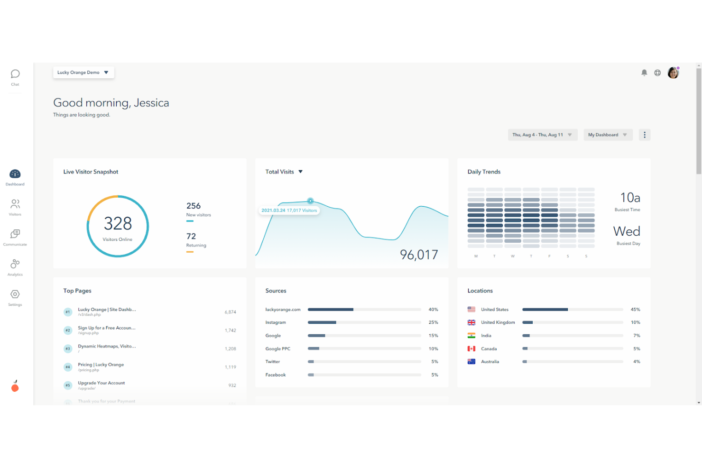Click the 2021.03.24 visitors marker on the chart
702x468 pixels.
point(311,201)
